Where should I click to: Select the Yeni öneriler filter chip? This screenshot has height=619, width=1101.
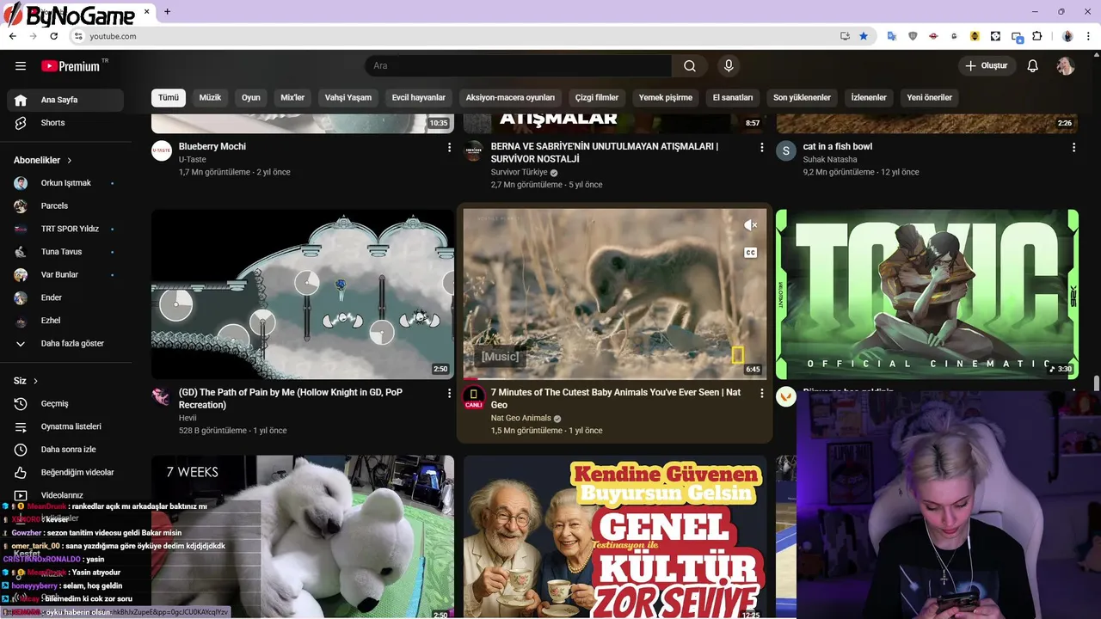coord(930,97)
